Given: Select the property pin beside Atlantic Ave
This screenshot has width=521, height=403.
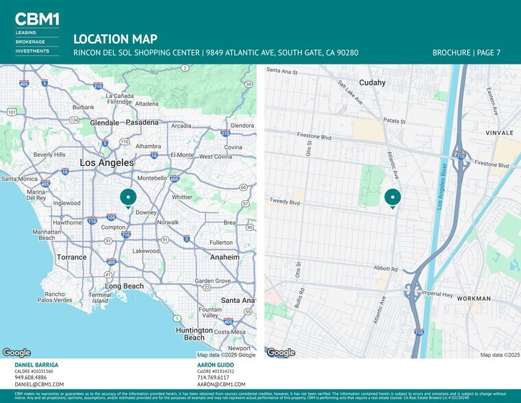Looking at the screenshot, I should pos(392,197).
